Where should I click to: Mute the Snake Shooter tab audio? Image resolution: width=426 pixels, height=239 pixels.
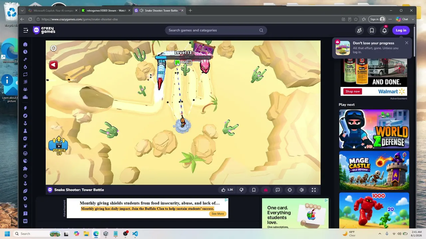coord(141,11)
